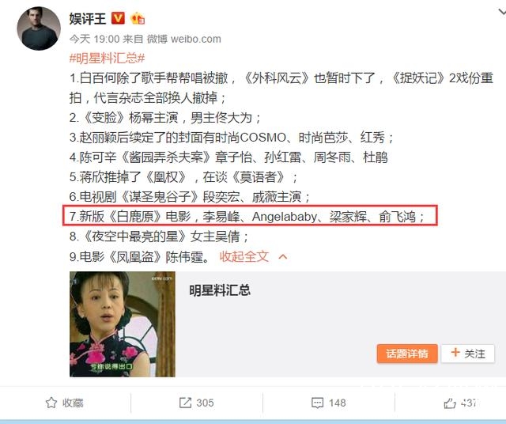The width and height of the screenshot is (506, 424).
Task: Expand post options chevron at top right
Action: [502, 12]
